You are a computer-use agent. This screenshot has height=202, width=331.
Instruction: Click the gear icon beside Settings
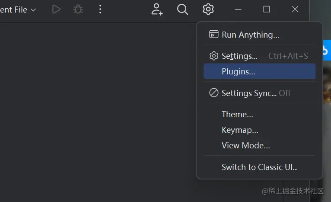[213, 56]
